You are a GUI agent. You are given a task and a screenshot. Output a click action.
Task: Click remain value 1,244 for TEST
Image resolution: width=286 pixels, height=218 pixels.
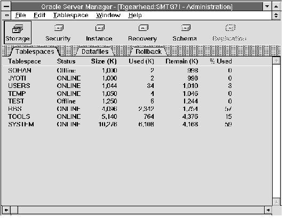click(190, 101)
